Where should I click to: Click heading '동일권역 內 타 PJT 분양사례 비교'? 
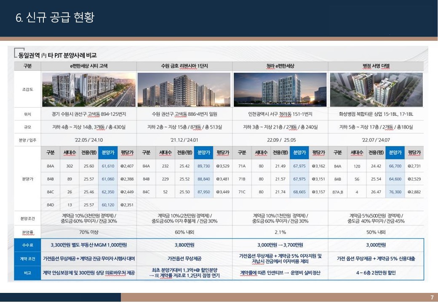click(58, 55)
